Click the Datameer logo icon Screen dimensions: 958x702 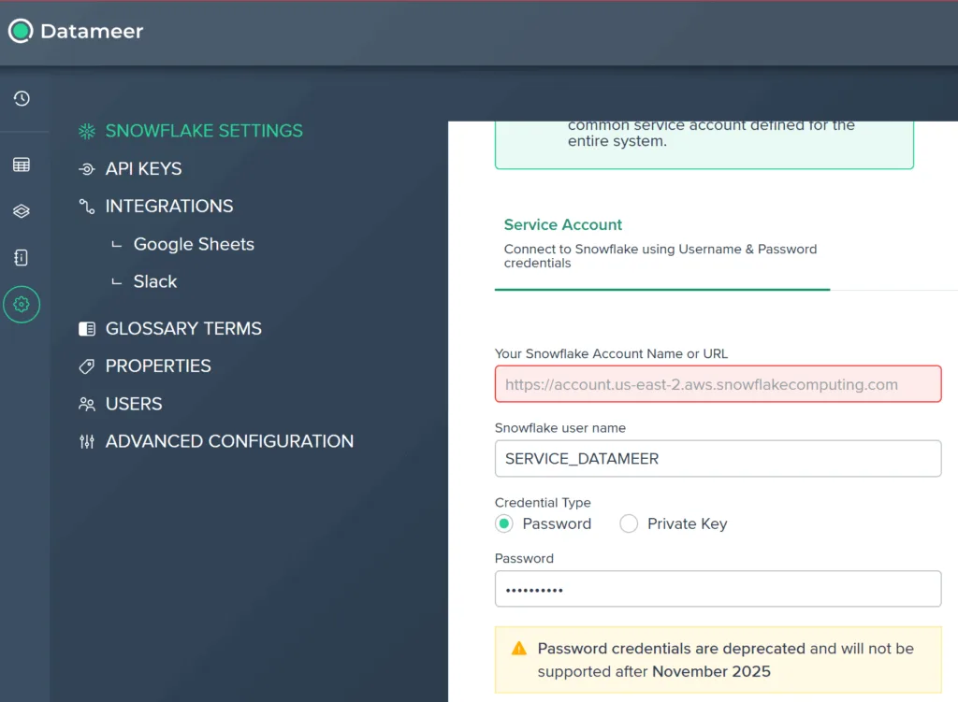click(21, 31)
